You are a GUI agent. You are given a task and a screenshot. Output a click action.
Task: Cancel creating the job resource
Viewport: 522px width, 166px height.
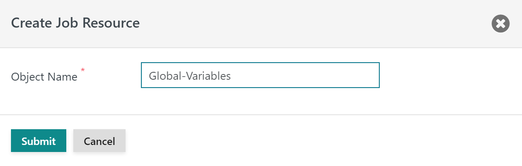pyautogui.click(x=99, y=141)
